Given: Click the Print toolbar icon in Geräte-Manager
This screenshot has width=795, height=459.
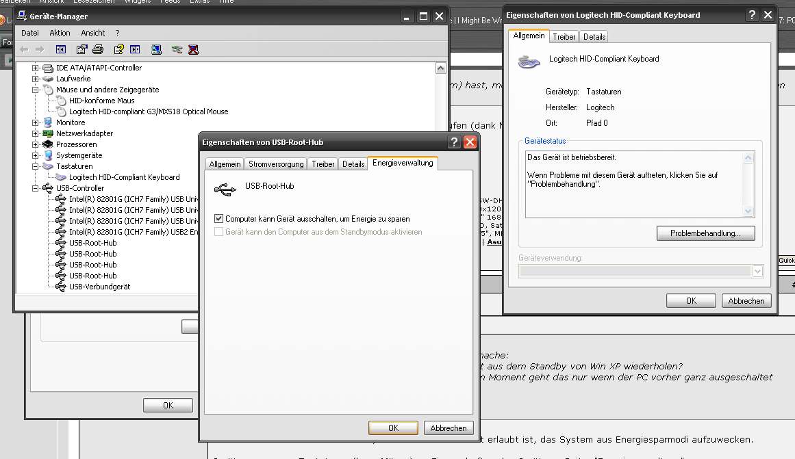Looking at the screenshot, I should (x=98, y=49).
